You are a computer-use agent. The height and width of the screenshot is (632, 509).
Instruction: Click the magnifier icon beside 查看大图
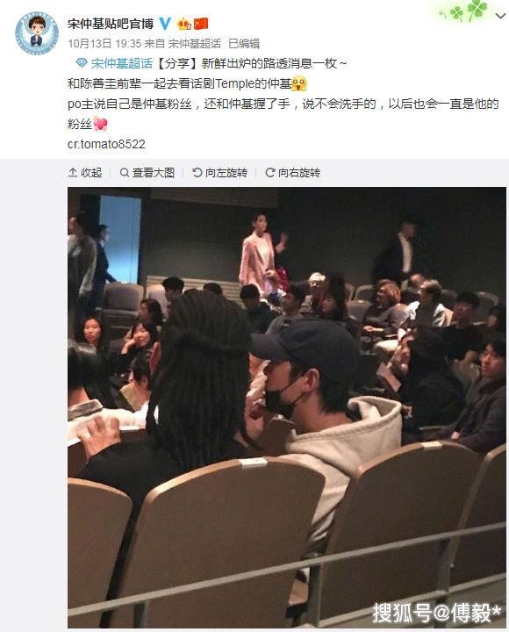(125, 173)
